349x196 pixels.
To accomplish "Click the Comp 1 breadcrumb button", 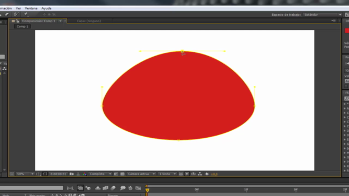I will point(22,27).
